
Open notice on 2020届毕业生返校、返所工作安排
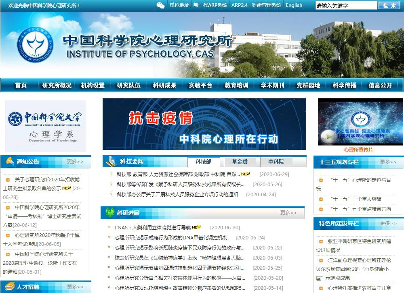coord(41,263)
